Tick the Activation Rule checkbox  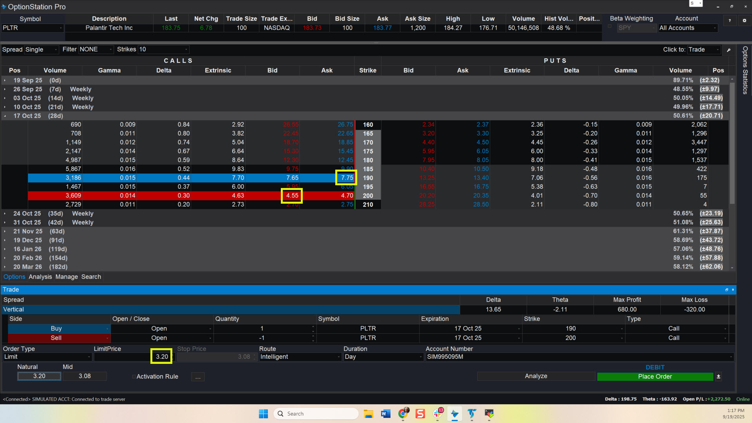(134, 377)
